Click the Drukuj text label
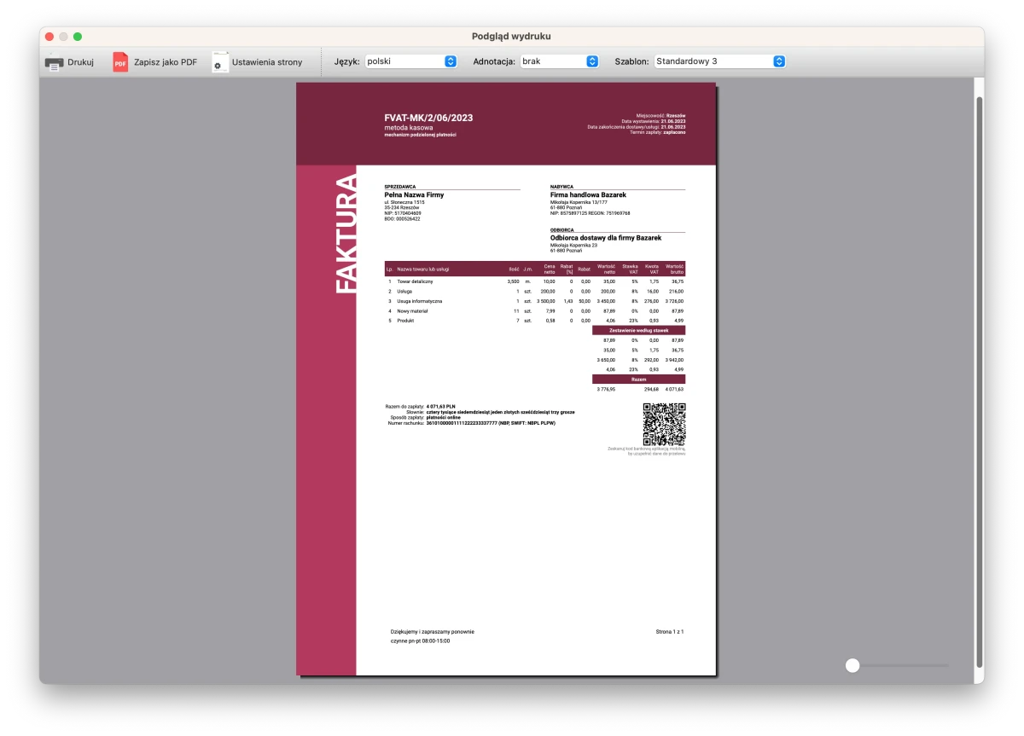1024x736 pixels. click(80, 62)
